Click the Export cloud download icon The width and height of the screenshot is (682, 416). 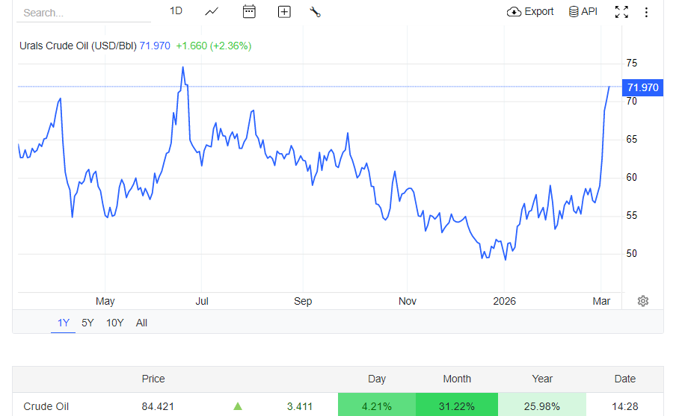514,11
